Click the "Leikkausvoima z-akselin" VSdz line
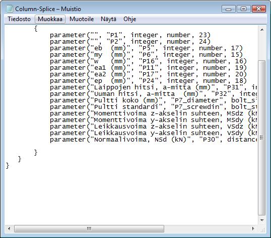The image size is (271, 238). tap(154, 127)
